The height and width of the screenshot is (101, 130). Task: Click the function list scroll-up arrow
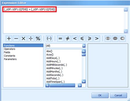[x=84, y=51]
